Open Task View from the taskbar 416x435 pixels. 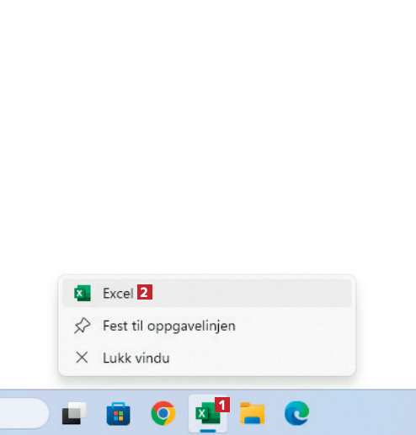[x=74, y=413]
